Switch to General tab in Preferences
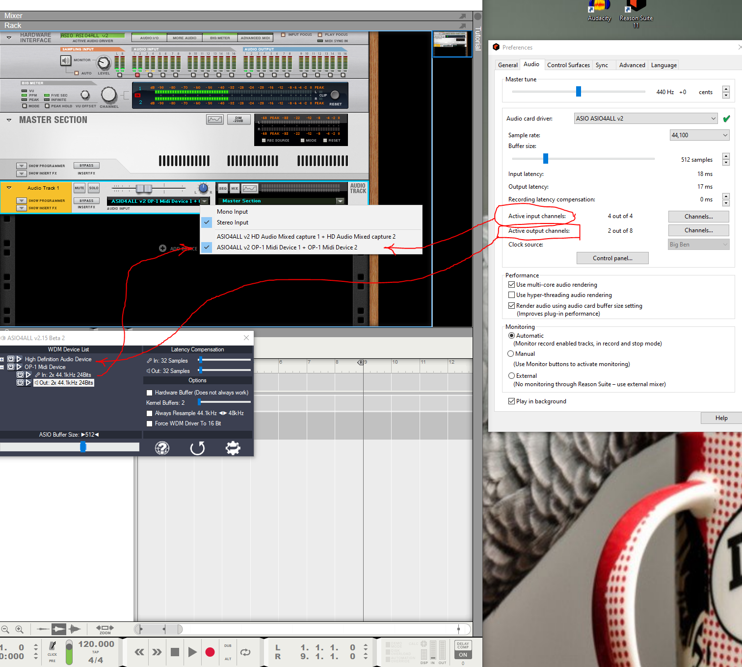Screen dimensions: 742x667 (508, 65)
